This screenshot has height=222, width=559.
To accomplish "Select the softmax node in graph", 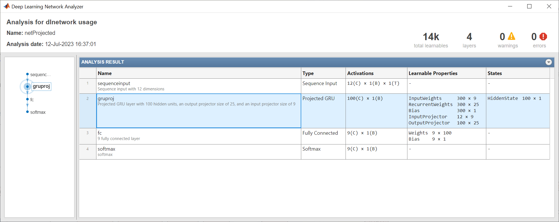I will 27,112.
